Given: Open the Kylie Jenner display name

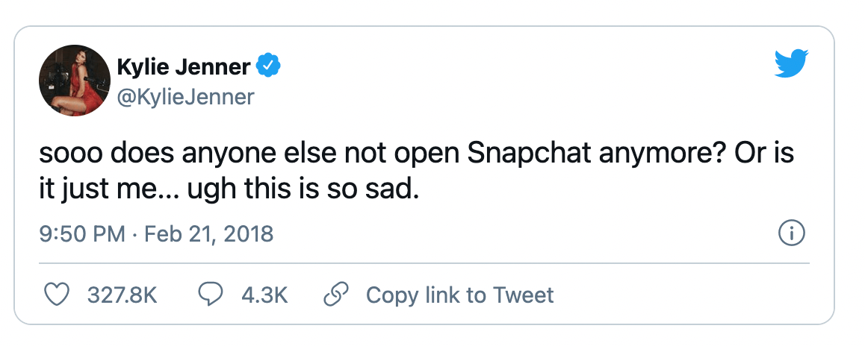Looking at the screenshot, I should point(184,68).
